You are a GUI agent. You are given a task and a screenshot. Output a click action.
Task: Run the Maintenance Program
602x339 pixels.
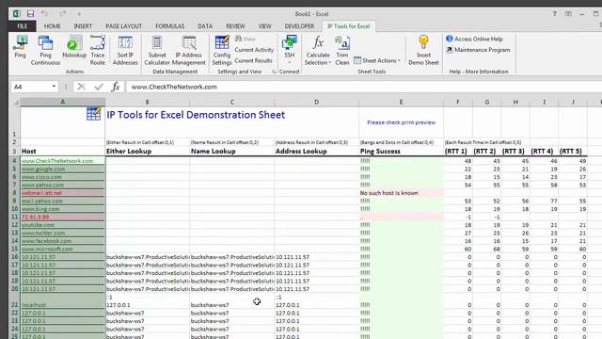pos(479,50)
